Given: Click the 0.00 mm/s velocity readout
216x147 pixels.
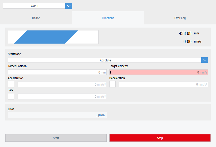Looking at the screenshot, I should (x=192, y=41).
